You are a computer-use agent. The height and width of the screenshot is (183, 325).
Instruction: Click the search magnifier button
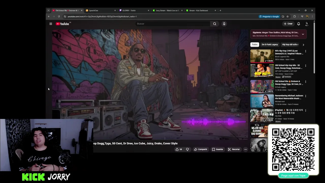(215, 24)
